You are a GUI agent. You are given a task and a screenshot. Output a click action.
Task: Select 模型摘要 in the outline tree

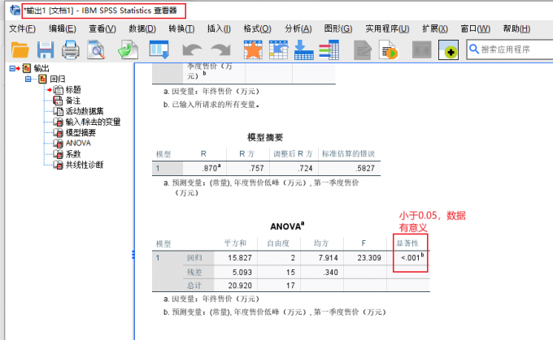pyautogui.click(x=80, y=132)
